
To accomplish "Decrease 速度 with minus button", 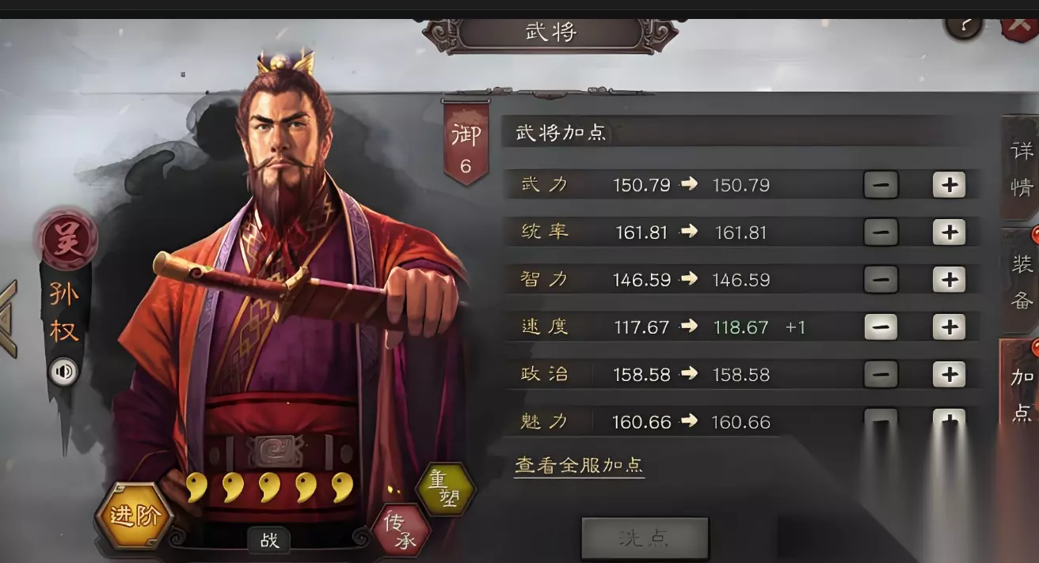I will point(881,327).
